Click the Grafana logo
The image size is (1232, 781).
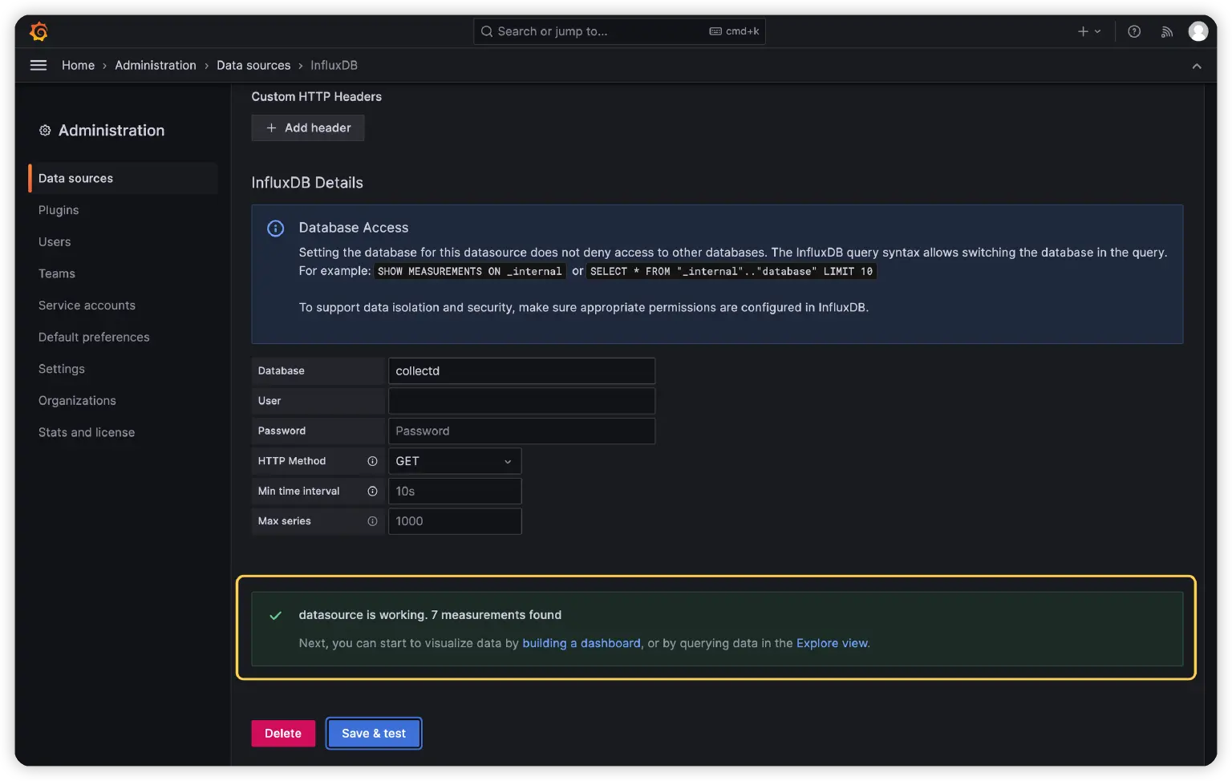(x=38, y=31)
